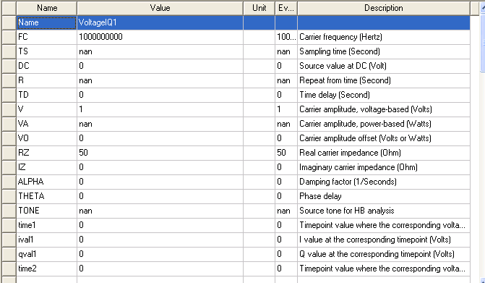Click the V carrier amplitude value cell
This screenshot has height=283, width=485.
tap(160, 109)
